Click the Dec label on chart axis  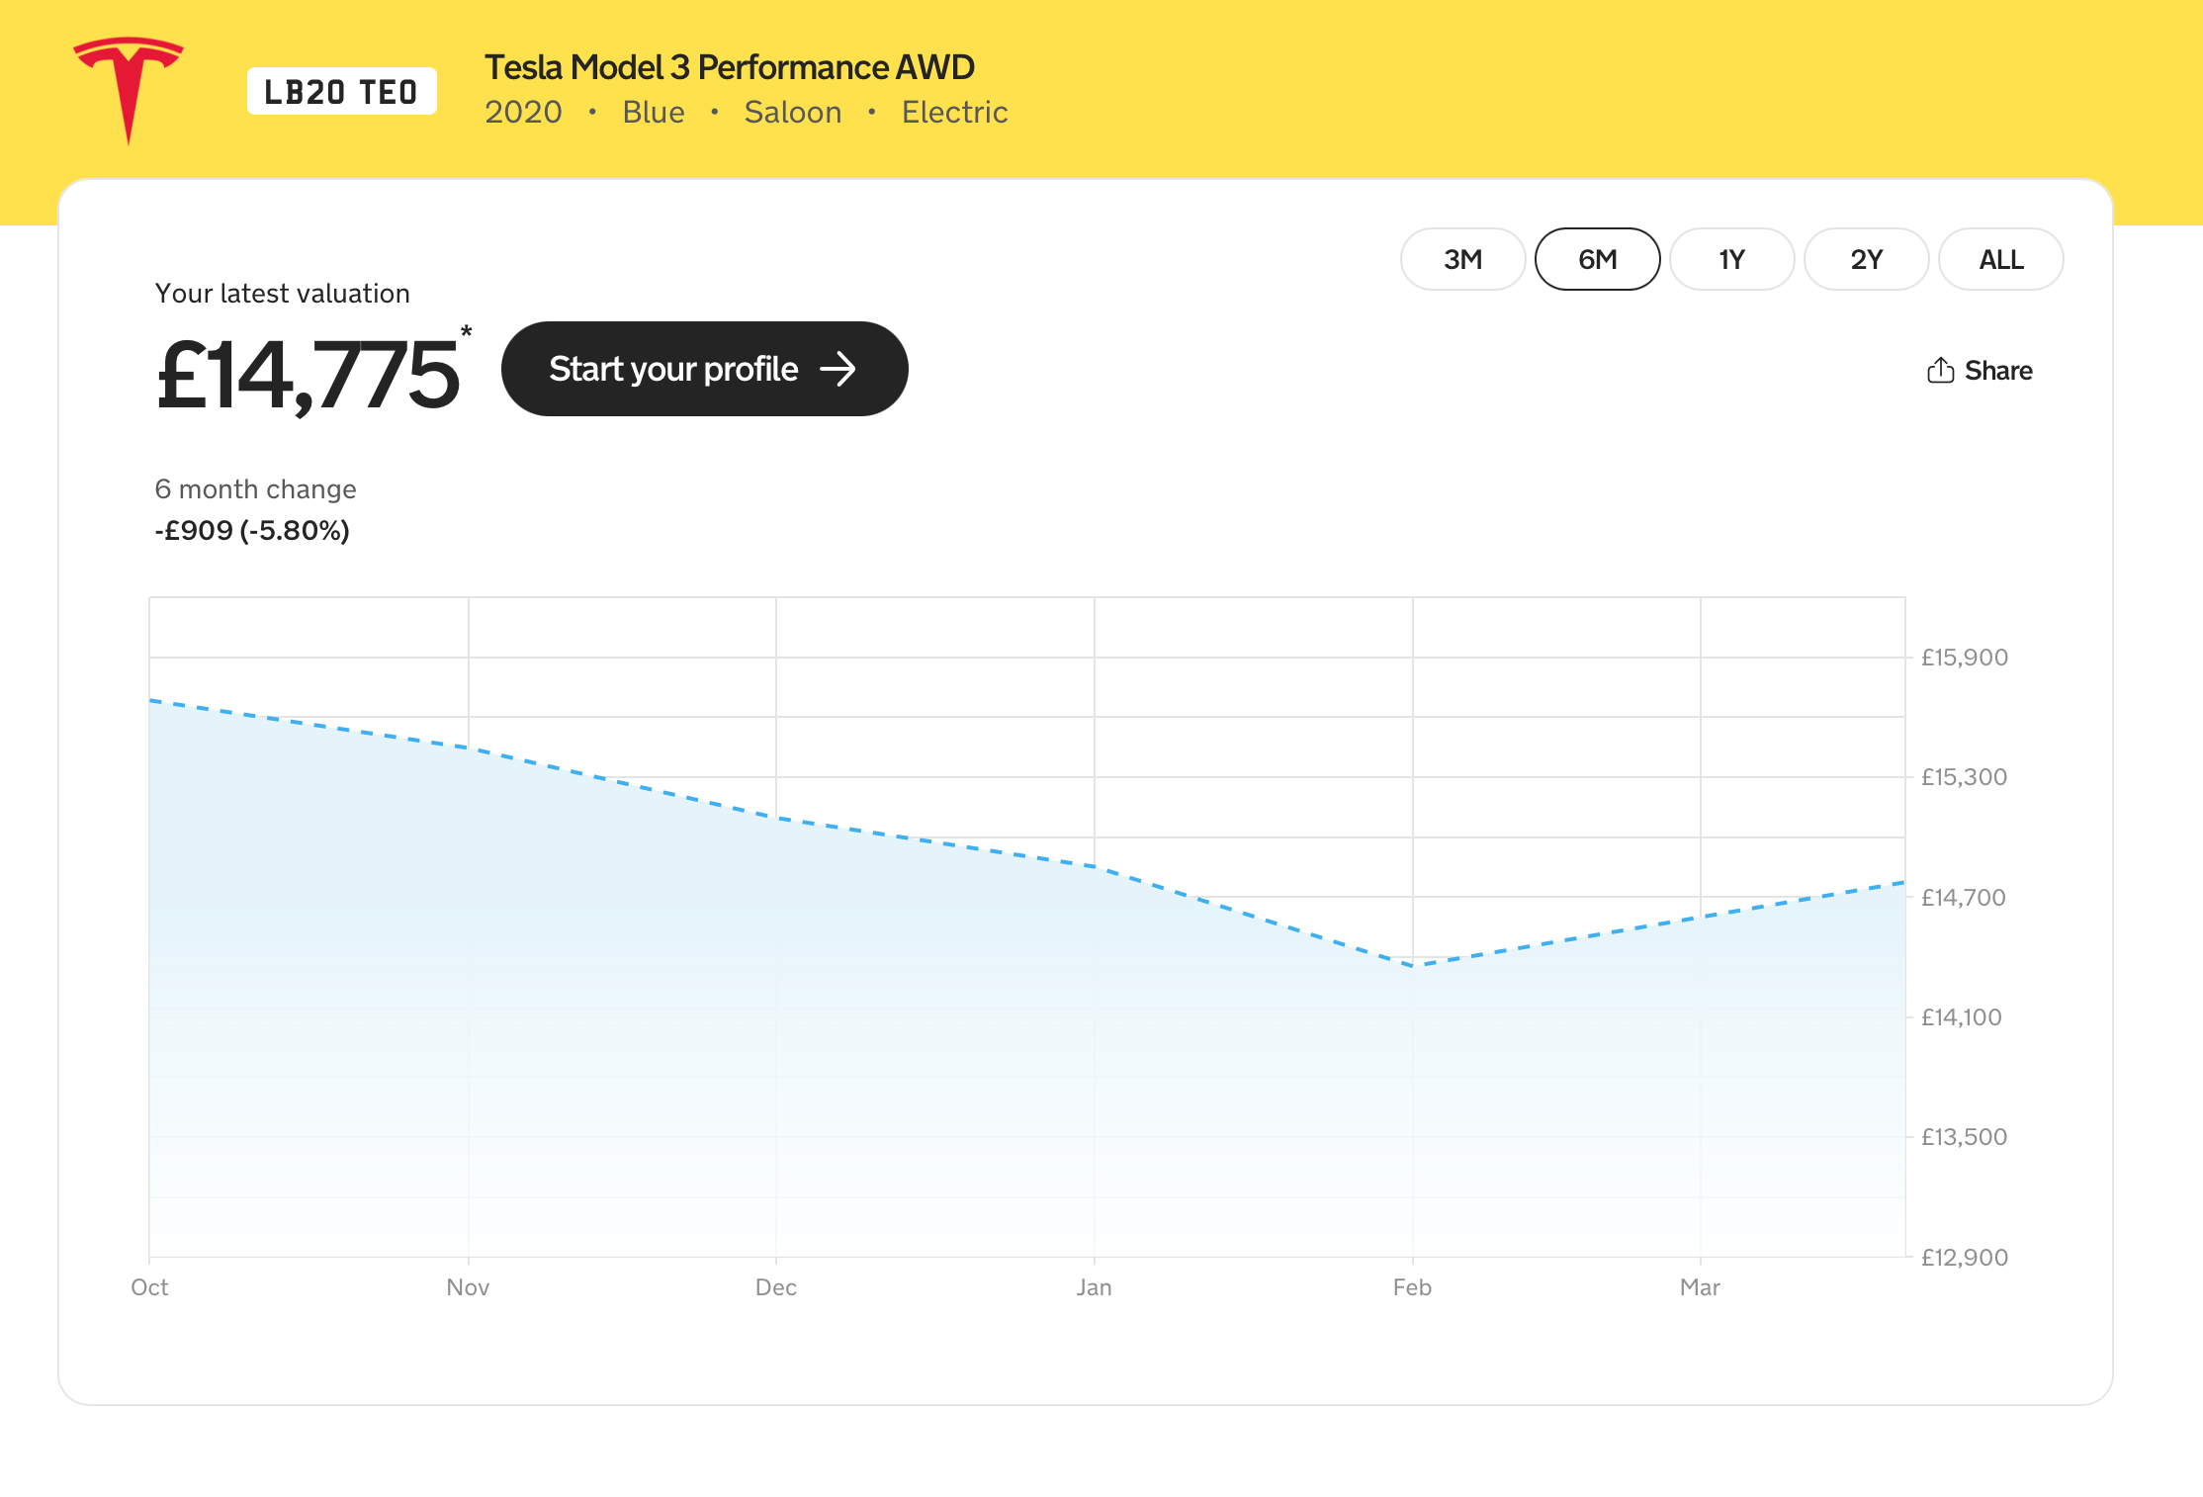776,1287
